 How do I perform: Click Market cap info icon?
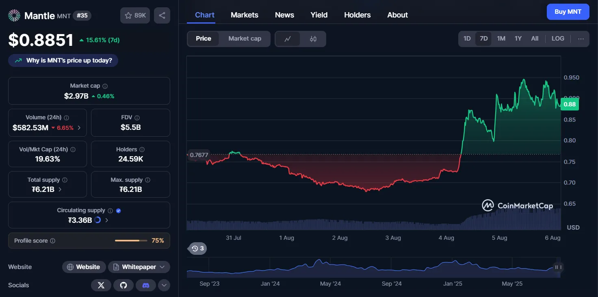(x=105, y=86)
